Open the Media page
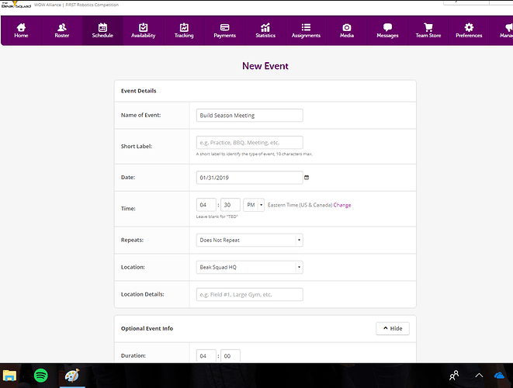 pyautogui.click(x=347, y=30)
